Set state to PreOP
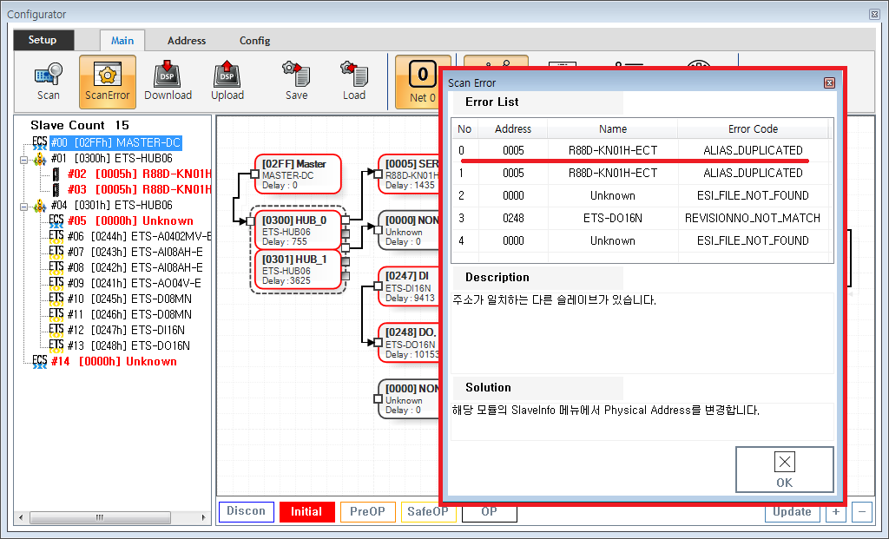The height and width of the screenshot is (539, 889). pyautogui.click(x=368, y=512)
